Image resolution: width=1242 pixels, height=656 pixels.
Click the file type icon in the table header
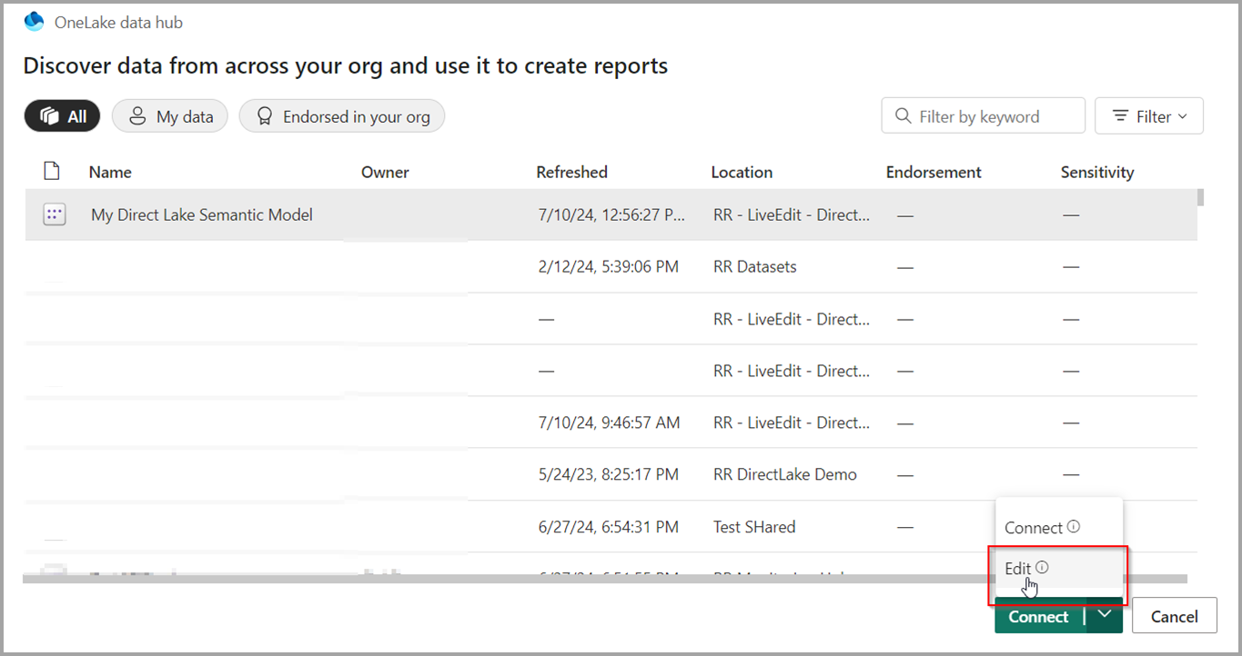(52, 171)
